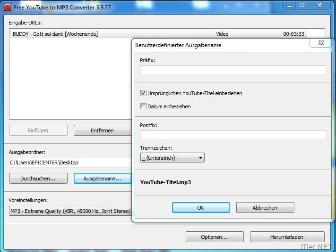Enable 'Ursprünglichen YouTube-Titel einbeziehen' checkbox
Viewport: 336px width, 252px height.
click(x=143, y=93)
